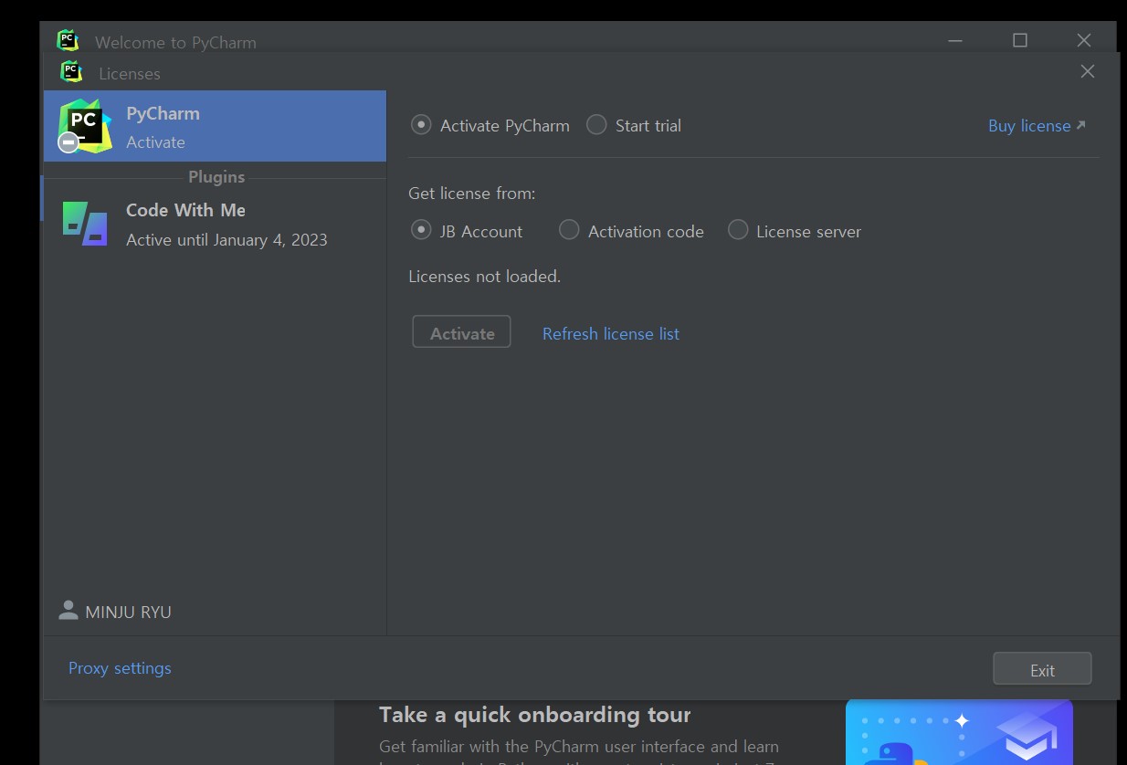Click the 'Take a quick onboarding tour' heading
The height and width of the screenshot is (765, 1127).
point(535,715)
